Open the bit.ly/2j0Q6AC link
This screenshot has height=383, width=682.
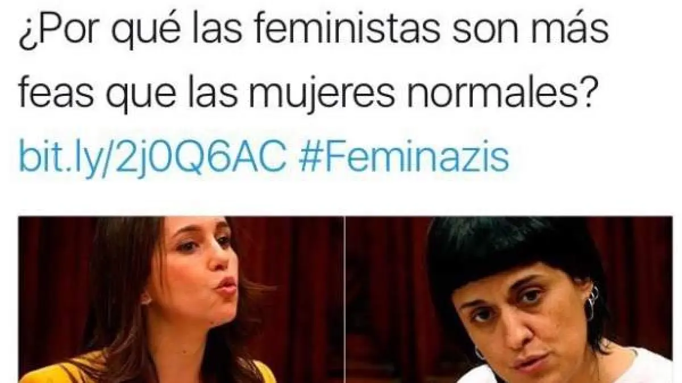coord(152,158)
